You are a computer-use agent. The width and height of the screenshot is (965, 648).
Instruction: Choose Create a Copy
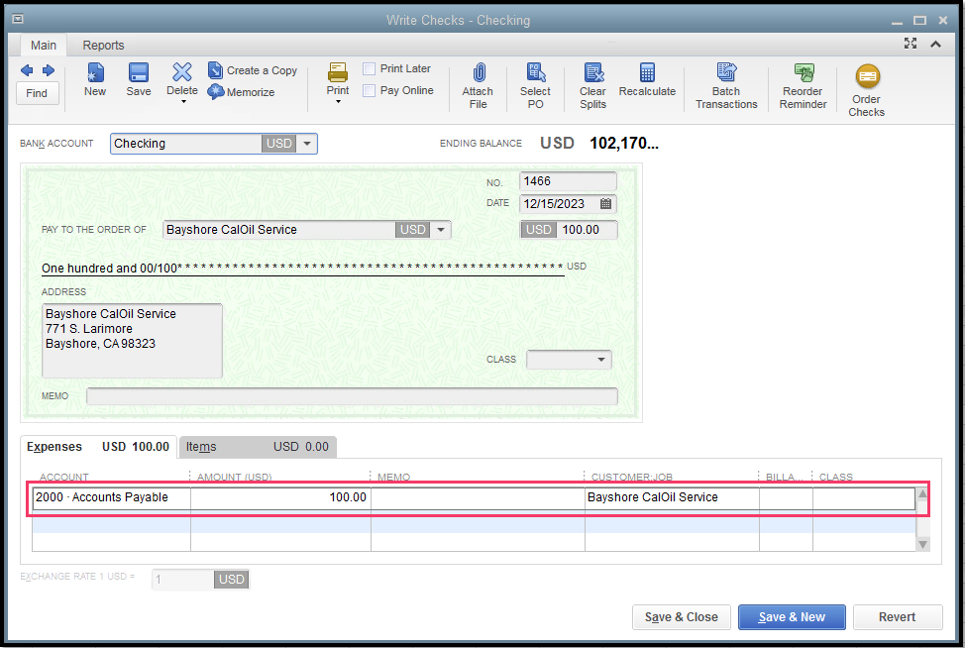point(253,70)
